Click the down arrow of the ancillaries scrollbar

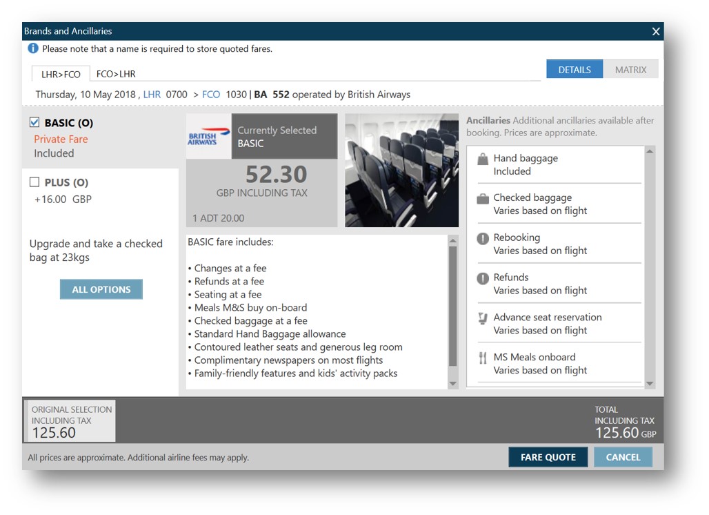click(650, 383)
